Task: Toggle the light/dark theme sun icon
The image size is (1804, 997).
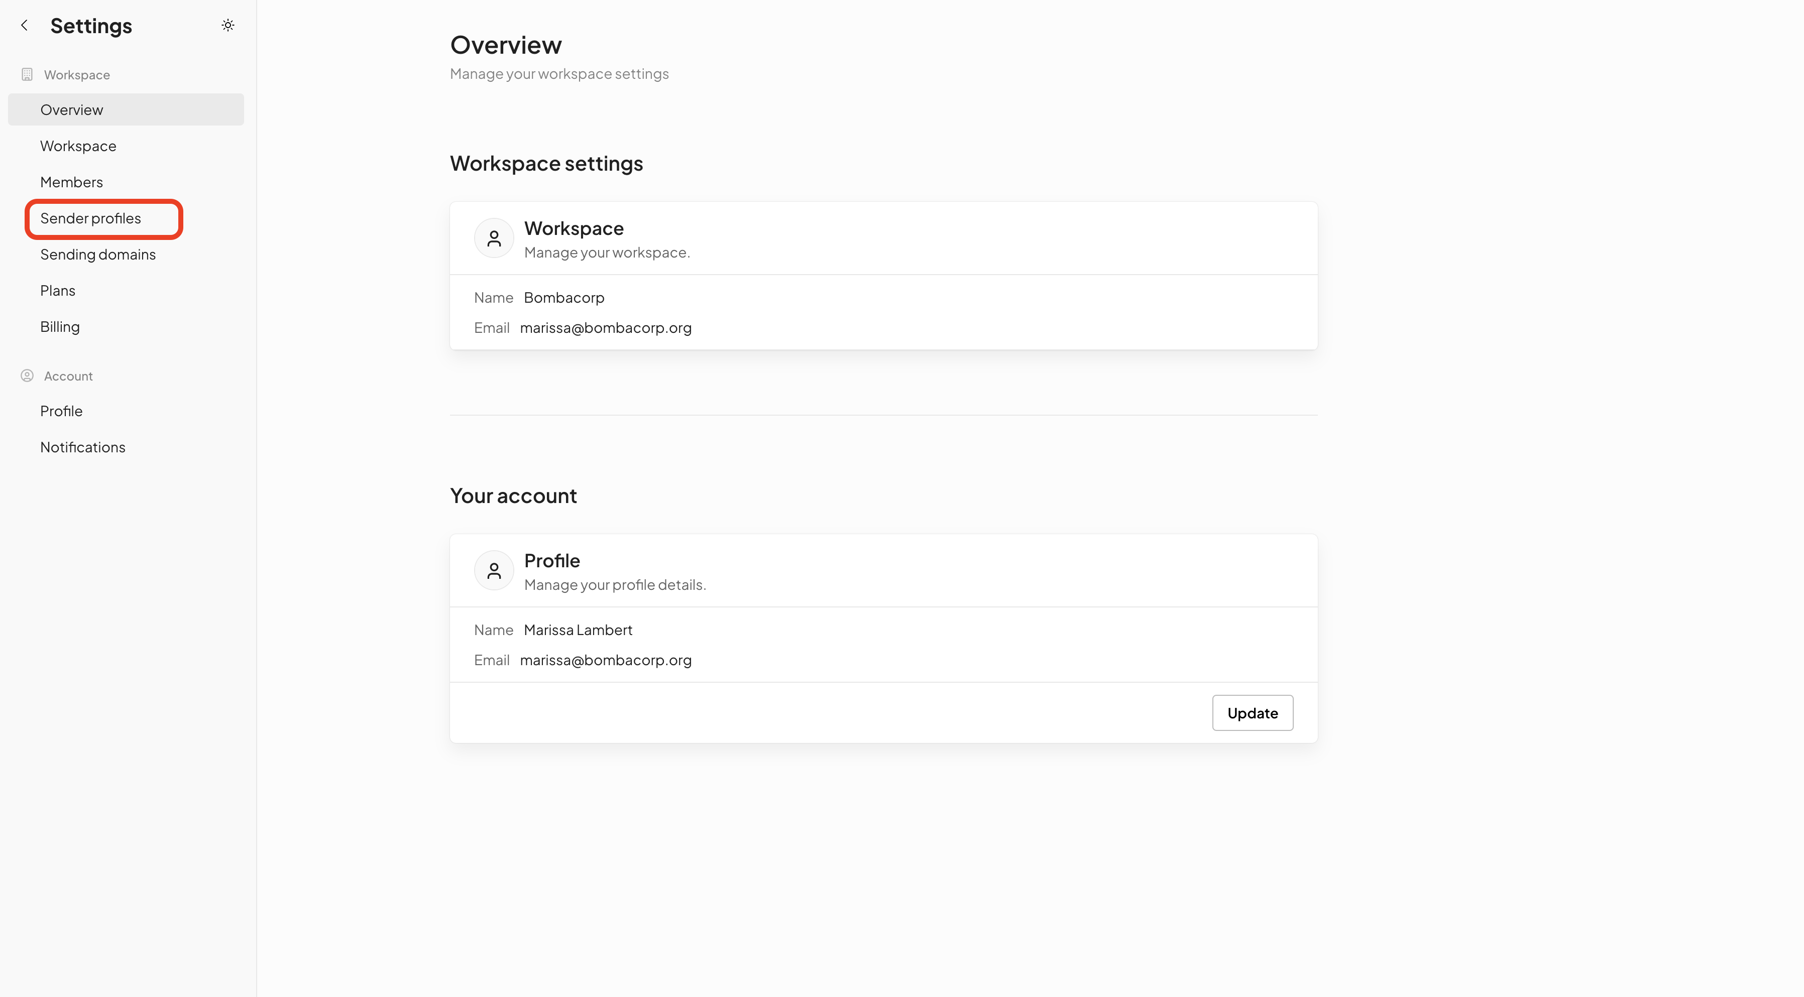Action: tap(228, 26)
